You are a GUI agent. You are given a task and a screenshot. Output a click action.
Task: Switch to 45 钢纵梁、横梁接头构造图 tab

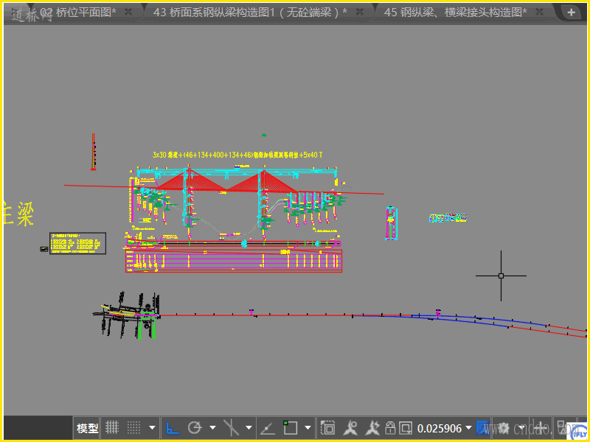pos(455,13)
